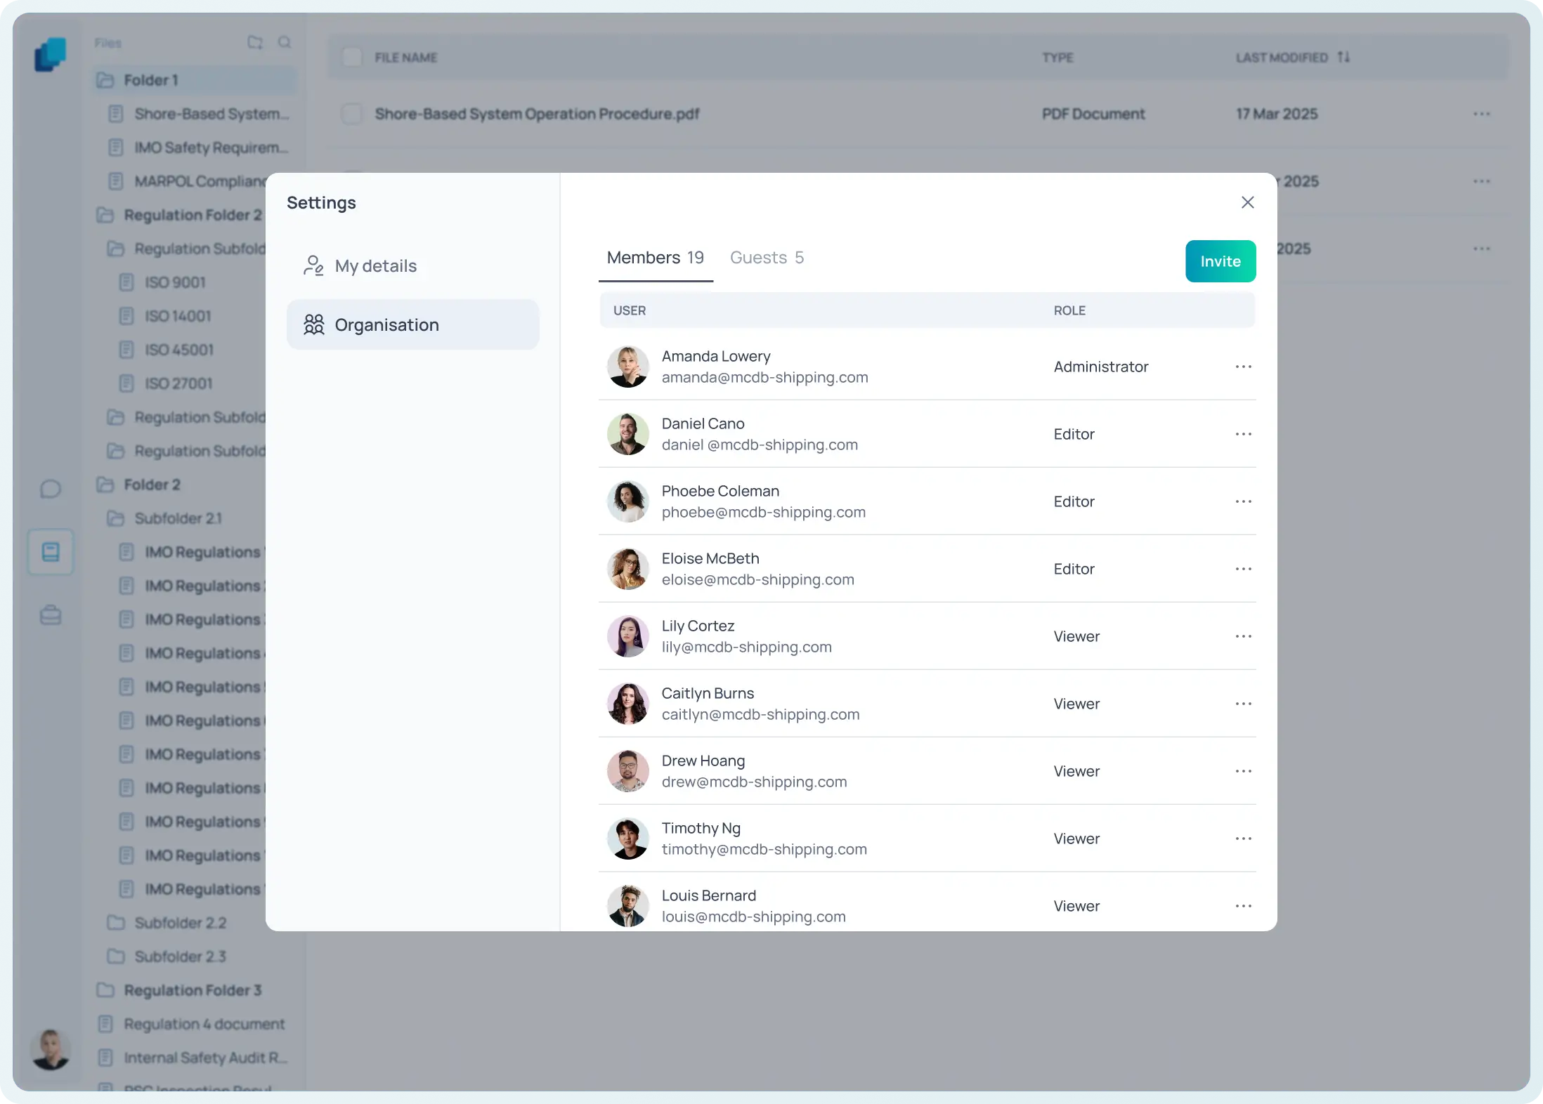Click Daniel Cano's Editor role text

coord(1074,434)
